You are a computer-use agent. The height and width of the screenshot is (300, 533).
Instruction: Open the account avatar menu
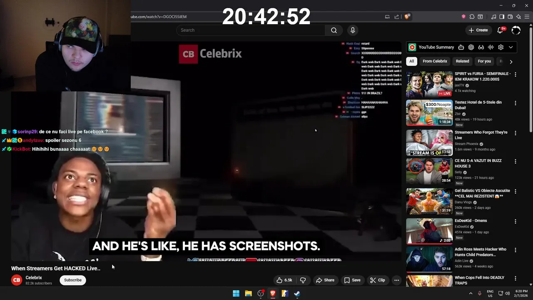[516, 30]
